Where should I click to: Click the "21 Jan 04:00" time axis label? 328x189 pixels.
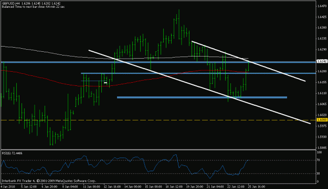coord(215,186)
